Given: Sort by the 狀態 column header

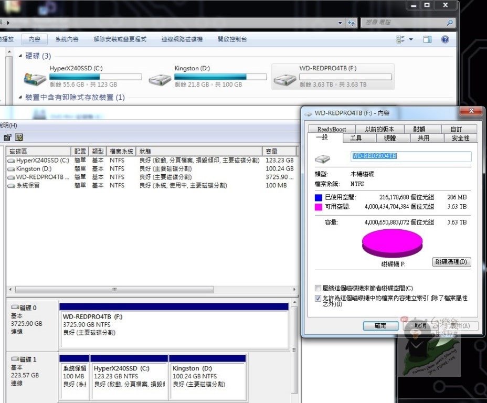Looking at the screenshot, I should 199,152.
